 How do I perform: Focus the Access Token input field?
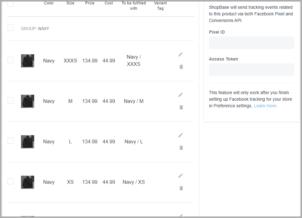click(252, 70)
